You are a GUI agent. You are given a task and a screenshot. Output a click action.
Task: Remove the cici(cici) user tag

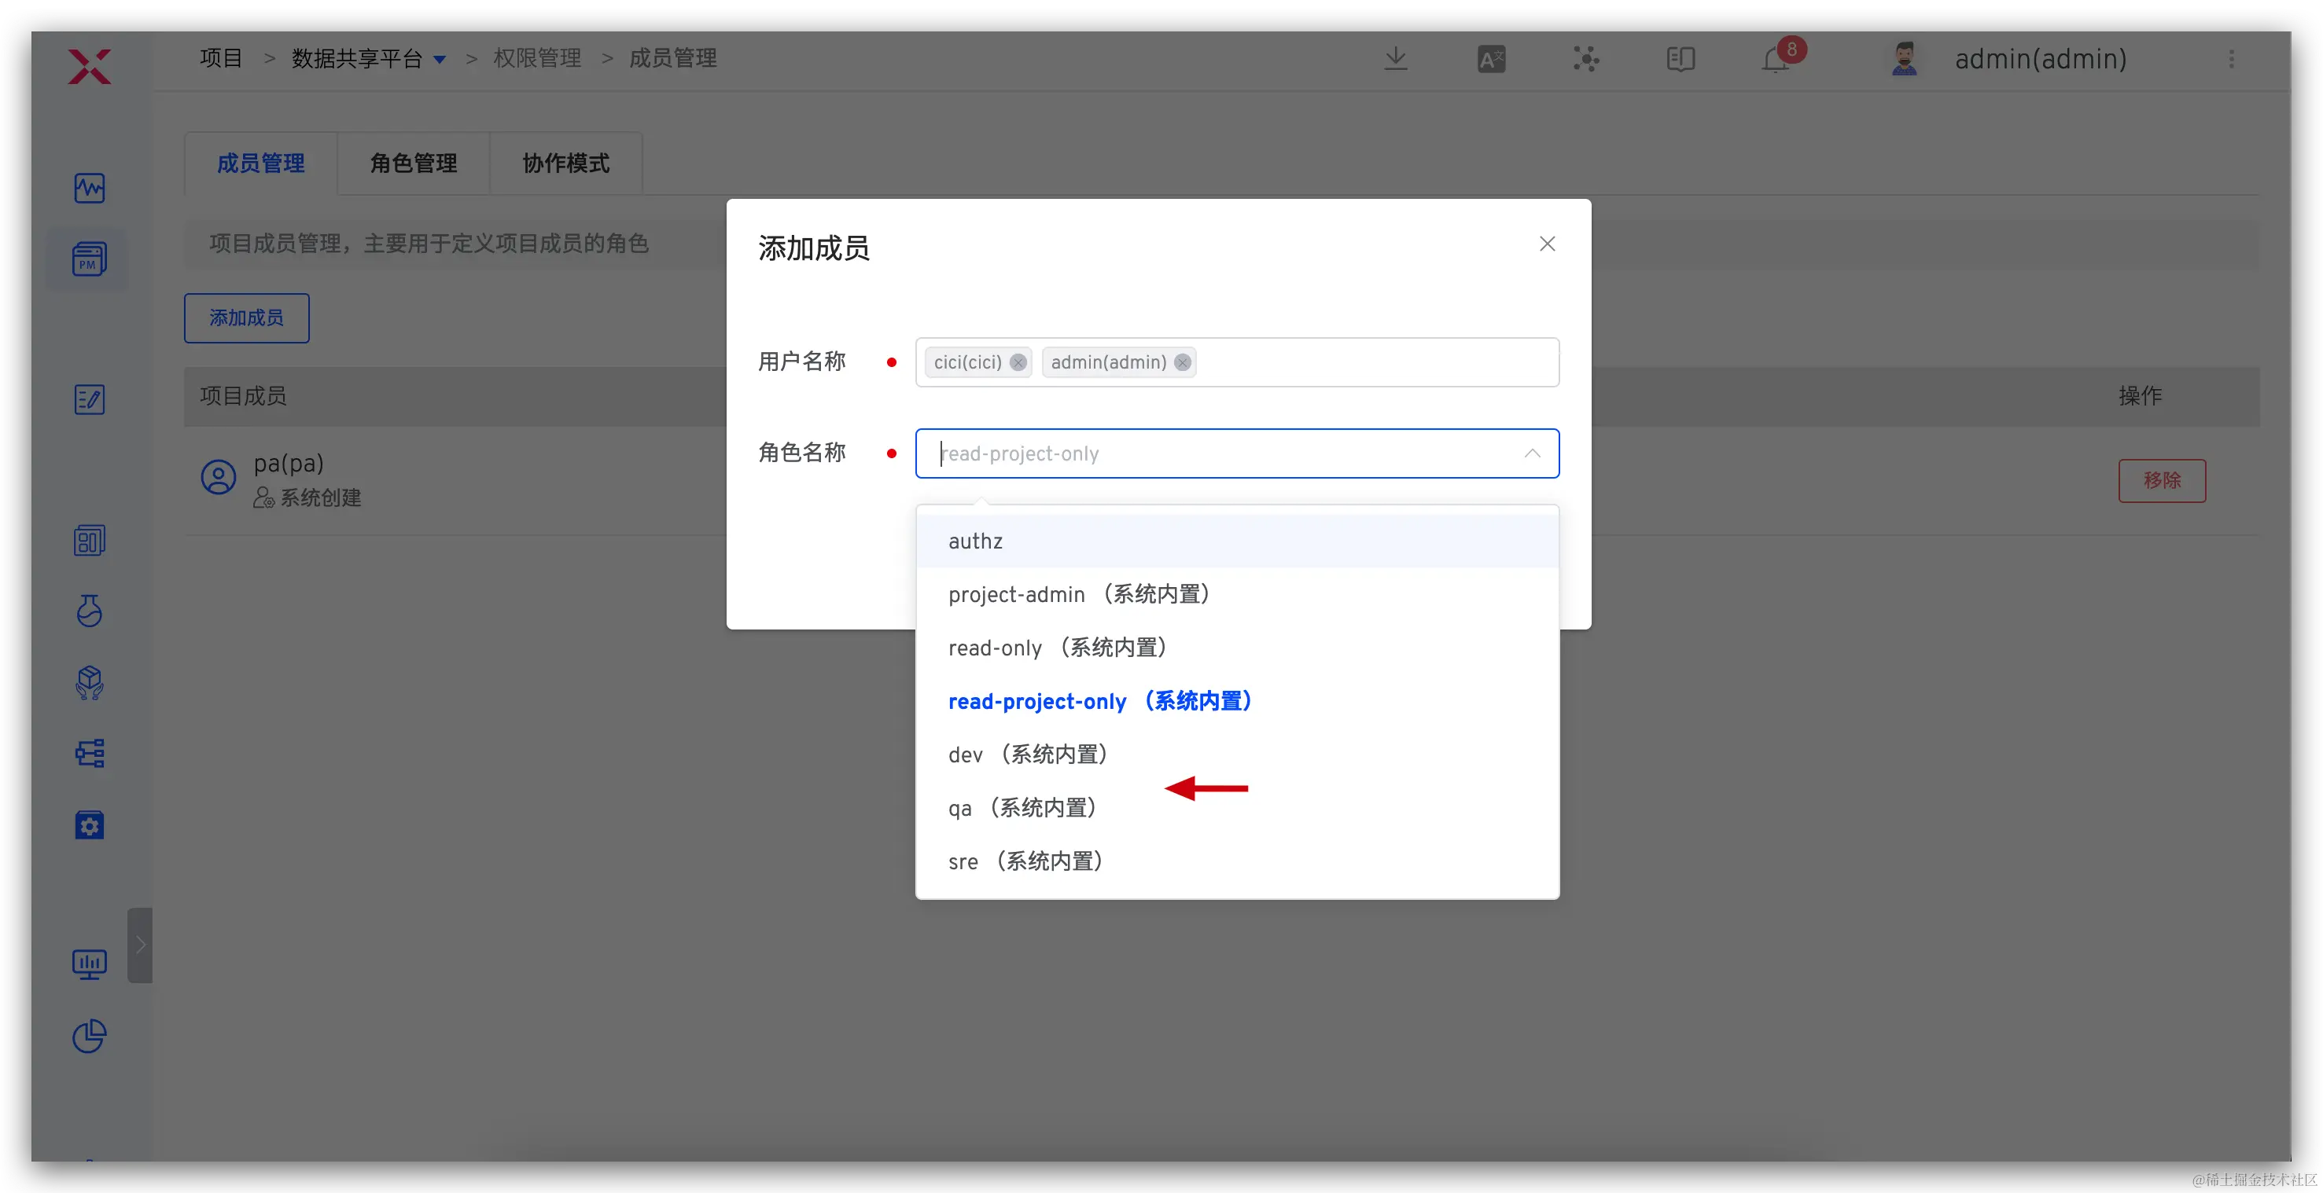(1018, 362)
